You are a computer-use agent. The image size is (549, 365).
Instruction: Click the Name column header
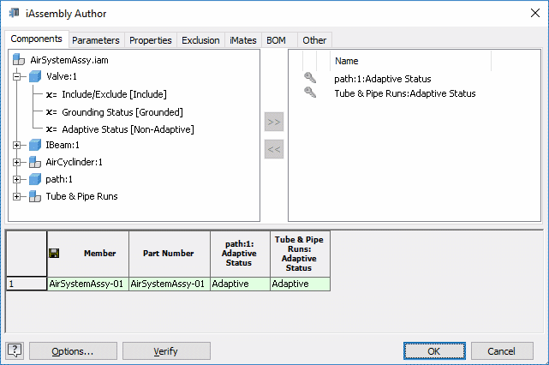[x=410, y=61]
